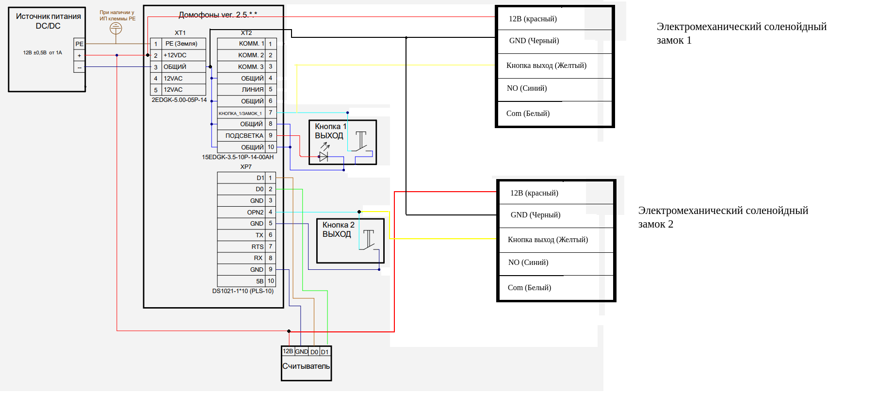Select the TX row in XP7
This screenshot has height=394, width=893.
pos(246,235)
